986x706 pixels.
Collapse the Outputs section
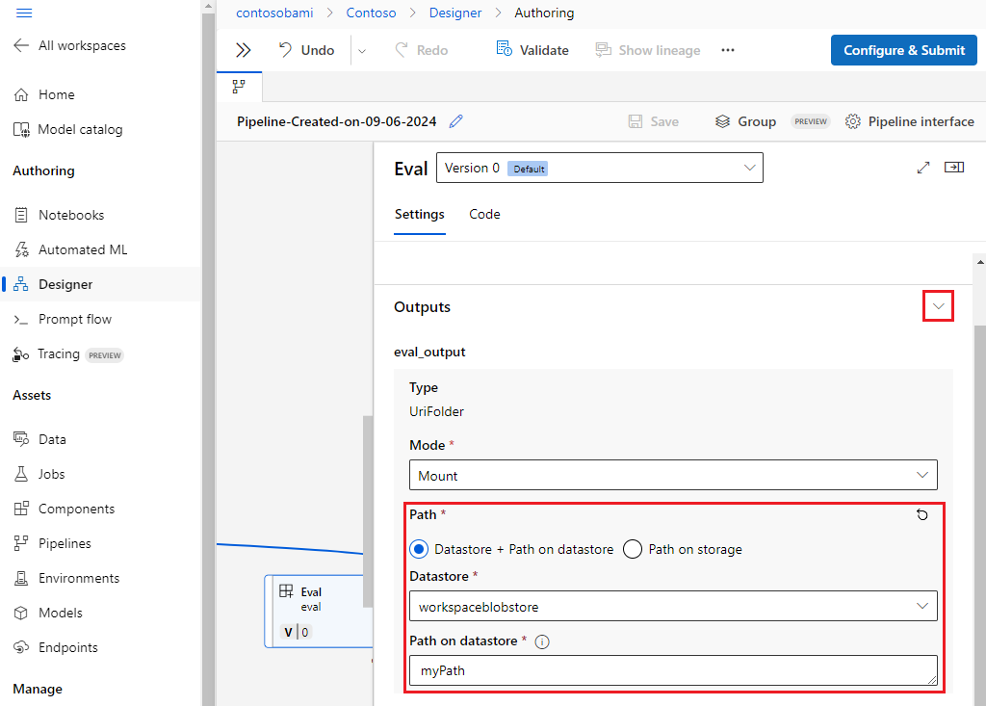[x=938, y=307]
